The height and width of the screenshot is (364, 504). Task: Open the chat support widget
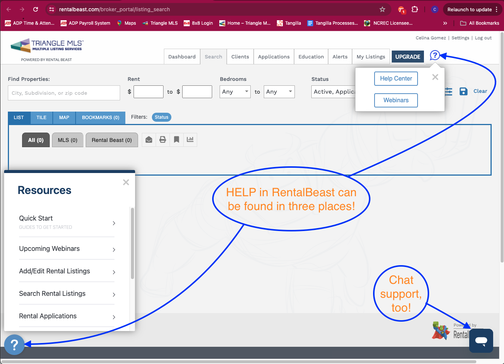pos(481,341)
